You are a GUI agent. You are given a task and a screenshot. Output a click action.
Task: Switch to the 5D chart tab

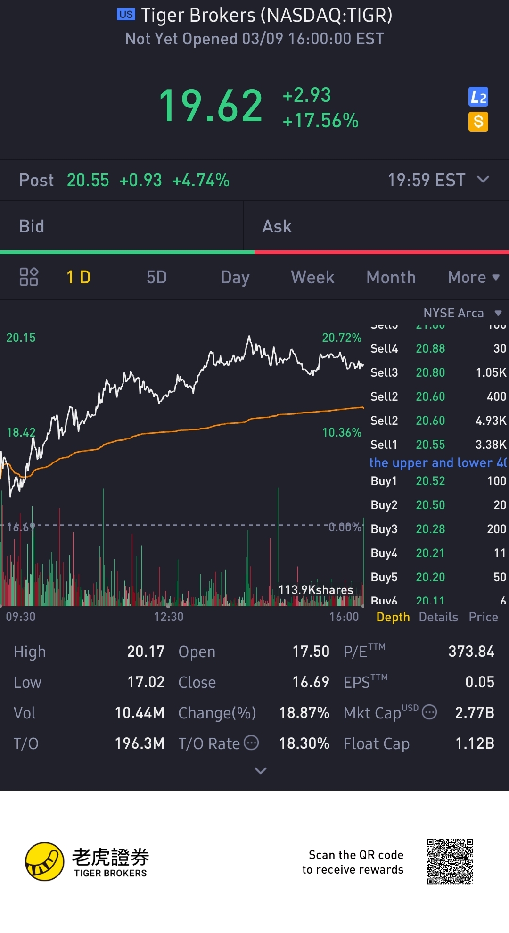156,277
